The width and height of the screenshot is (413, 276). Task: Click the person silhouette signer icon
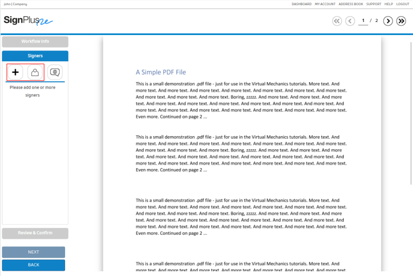(x=35, y=72)
